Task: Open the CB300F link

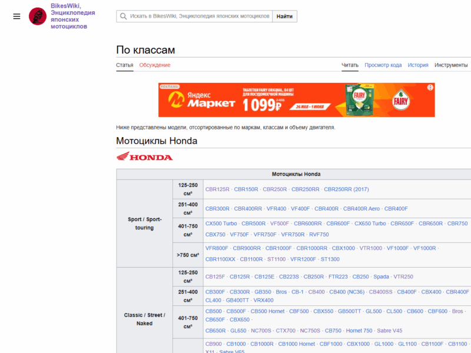Action: coord(215,292)
